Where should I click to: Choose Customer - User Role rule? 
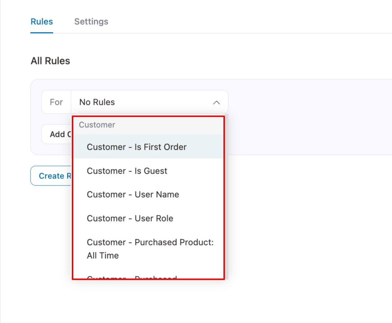[130, 218]
